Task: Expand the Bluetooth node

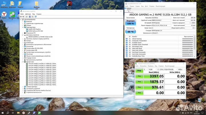Action: pos(23,22)
